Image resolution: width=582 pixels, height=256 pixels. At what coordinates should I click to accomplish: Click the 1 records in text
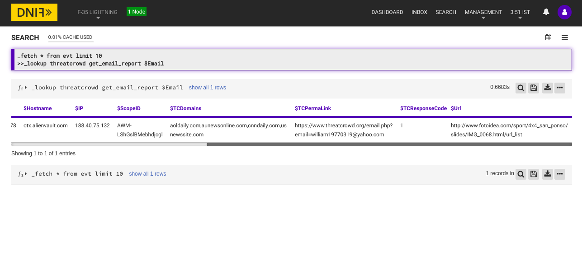(500, 173)
